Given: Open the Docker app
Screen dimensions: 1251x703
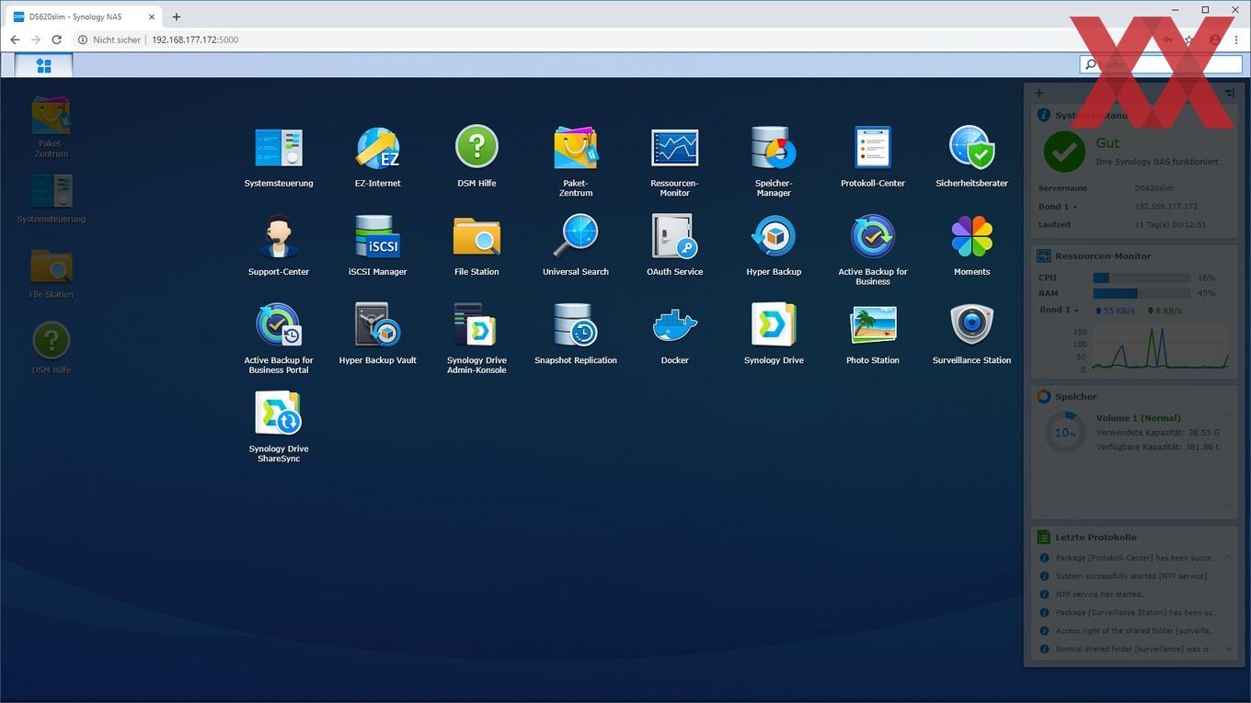Looking at the screenshot, I should (674, 325).
